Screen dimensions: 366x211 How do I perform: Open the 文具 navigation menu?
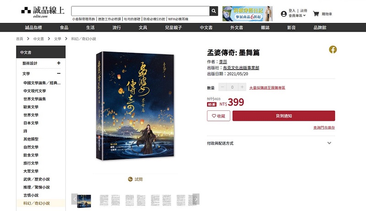coord(143,27)
